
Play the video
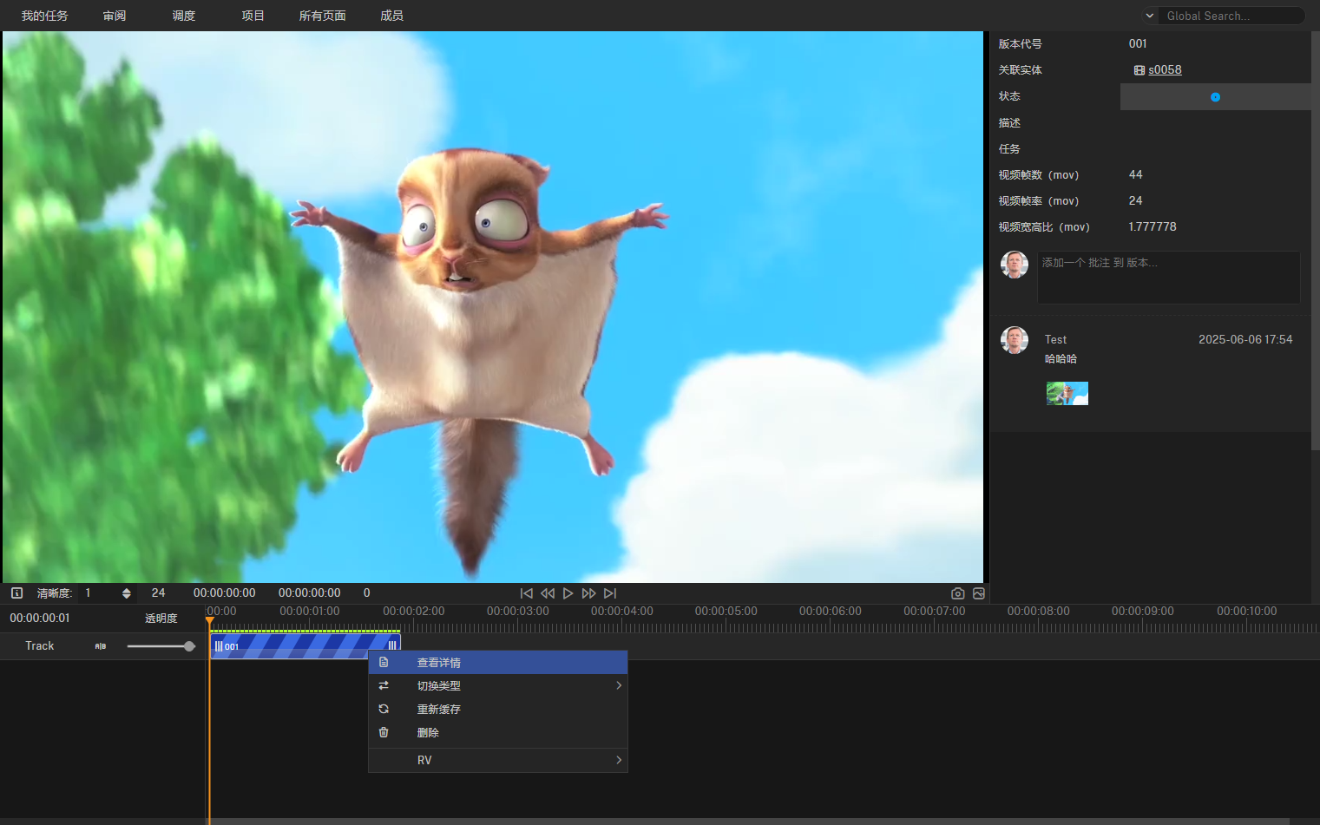[568, 593]
